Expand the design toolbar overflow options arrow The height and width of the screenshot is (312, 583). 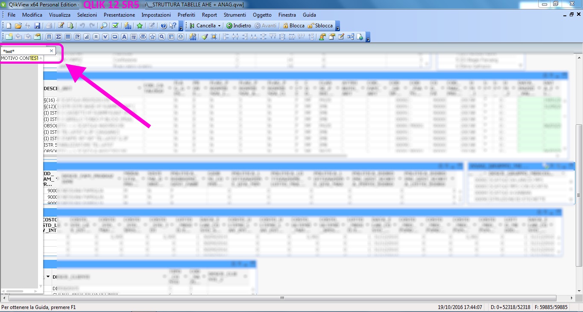click(x=368, y=38)
